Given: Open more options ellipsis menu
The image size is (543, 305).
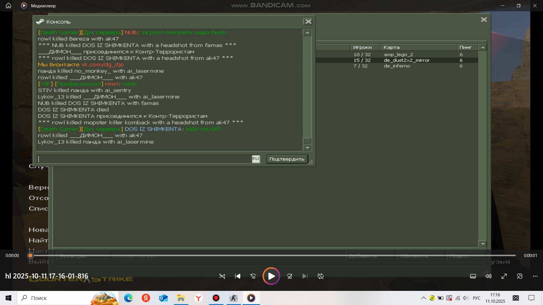Looking at the screenshot, I should click(535, 276).
